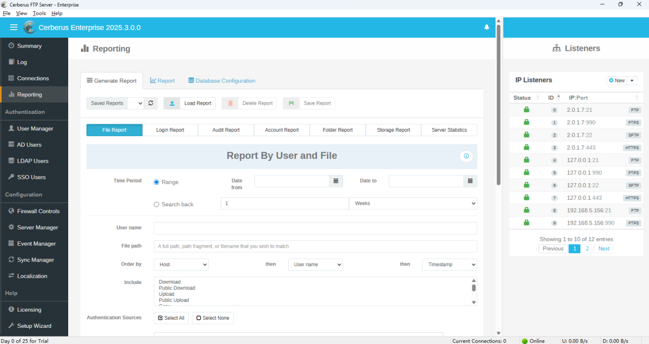Select the Search back radio button
The width and height of the screenshot is (649, 344).
(x=157, y=205)
